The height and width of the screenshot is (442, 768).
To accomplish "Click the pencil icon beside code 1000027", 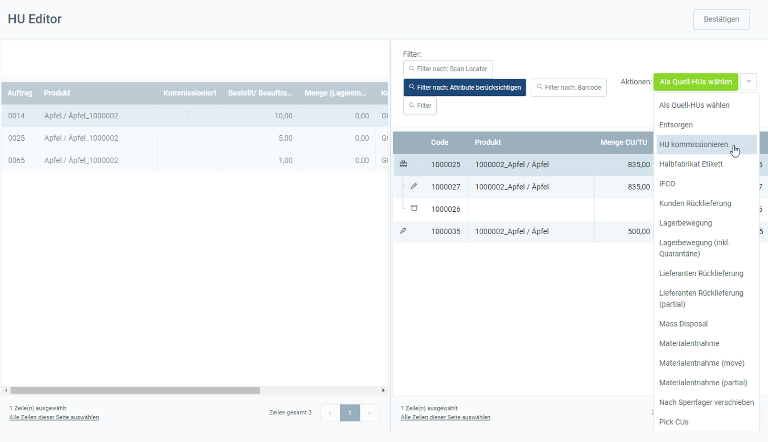I will [414, 186].
